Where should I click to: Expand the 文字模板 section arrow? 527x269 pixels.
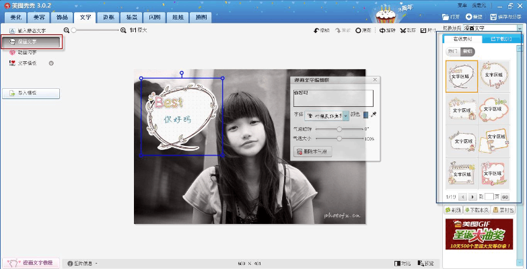click(51, 63)
